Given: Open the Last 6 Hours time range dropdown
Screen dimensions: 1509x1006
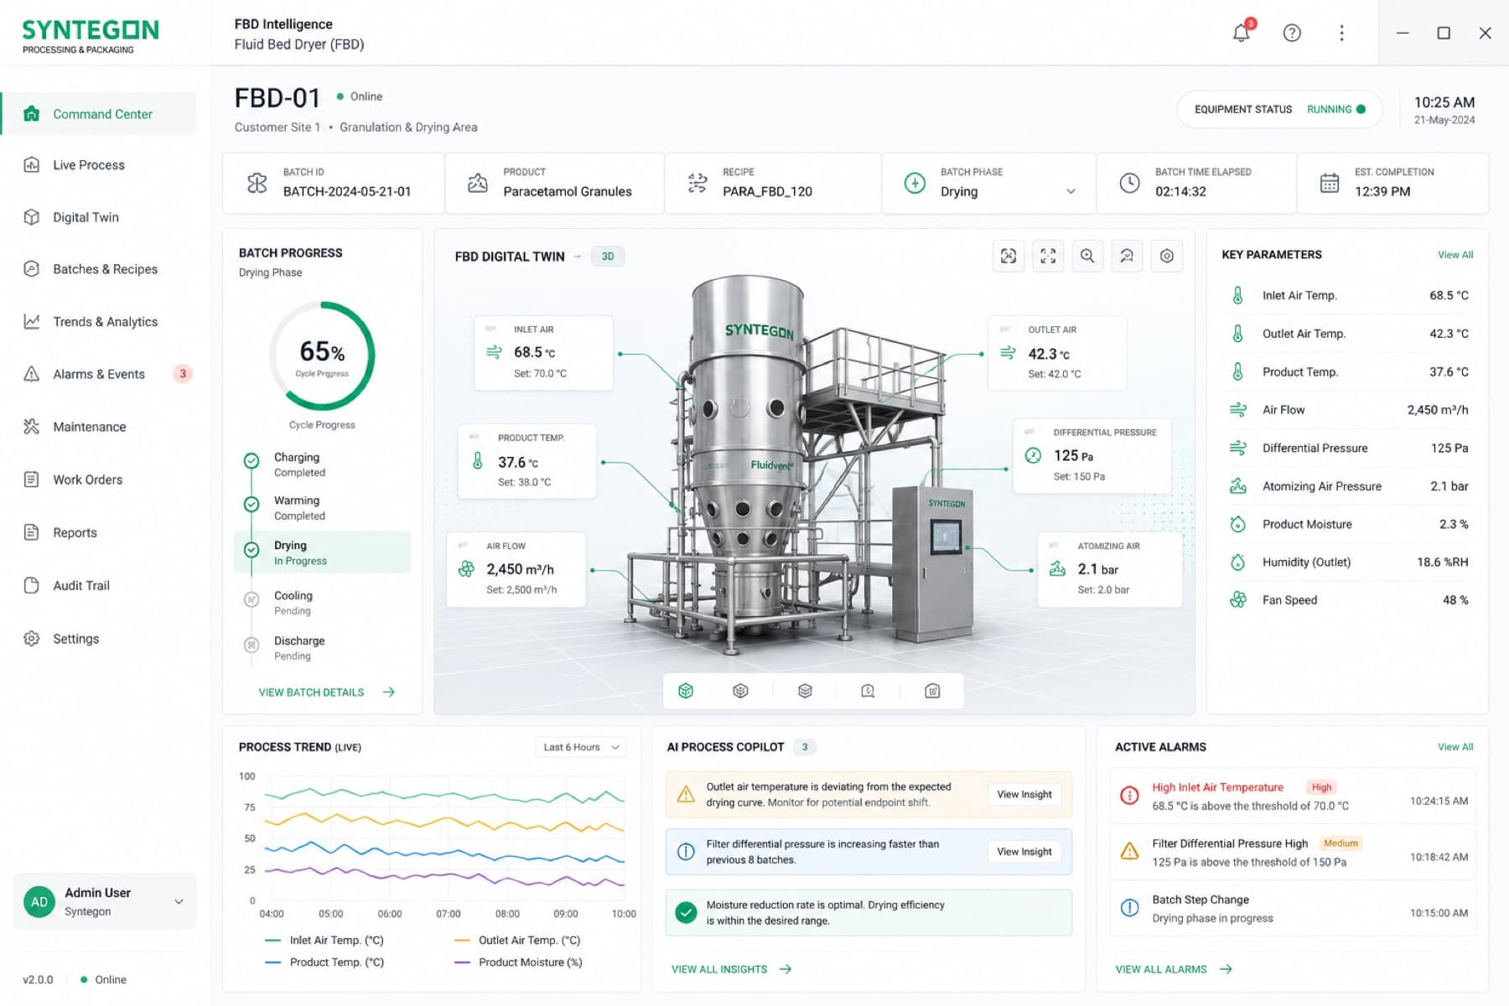Looking at the screenshot, I should pyautogui.click(x=581, y=747).
